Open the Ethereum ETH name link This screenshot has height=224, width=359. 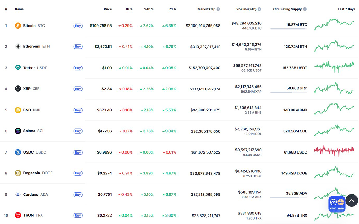[x=36, y=47]
